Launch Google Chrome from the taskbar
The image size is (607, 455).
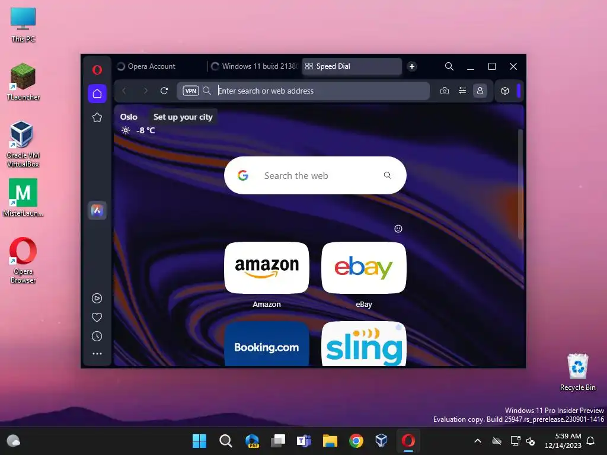(x=356, y=441)
